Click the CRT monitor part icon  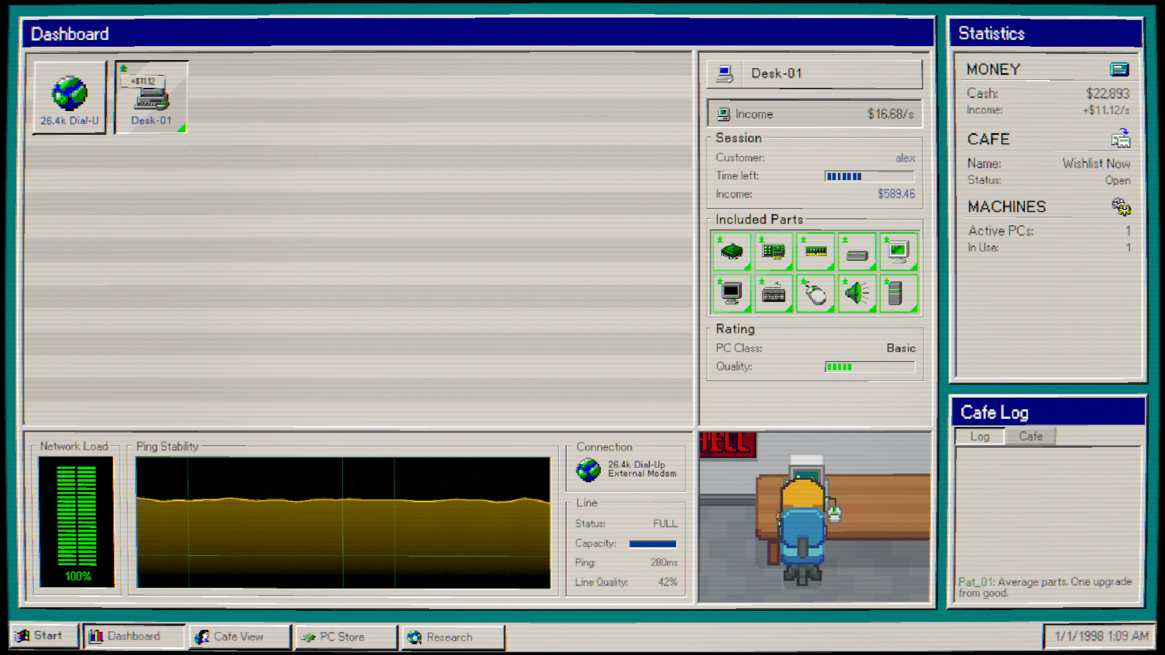(732, 294)
